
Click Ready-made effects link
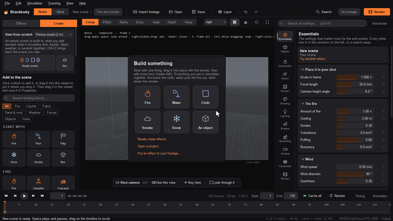[x=152, y=139]
